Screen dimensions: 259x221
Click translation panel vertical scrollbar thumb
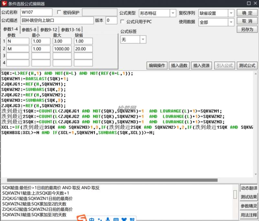(235, 194)
